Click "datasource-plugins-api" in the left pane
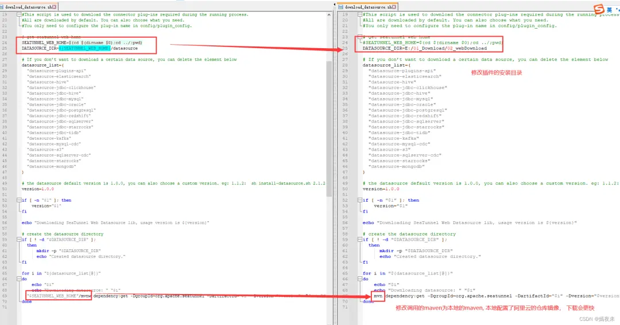Screen dimensions: 620x325 (56, 71)
